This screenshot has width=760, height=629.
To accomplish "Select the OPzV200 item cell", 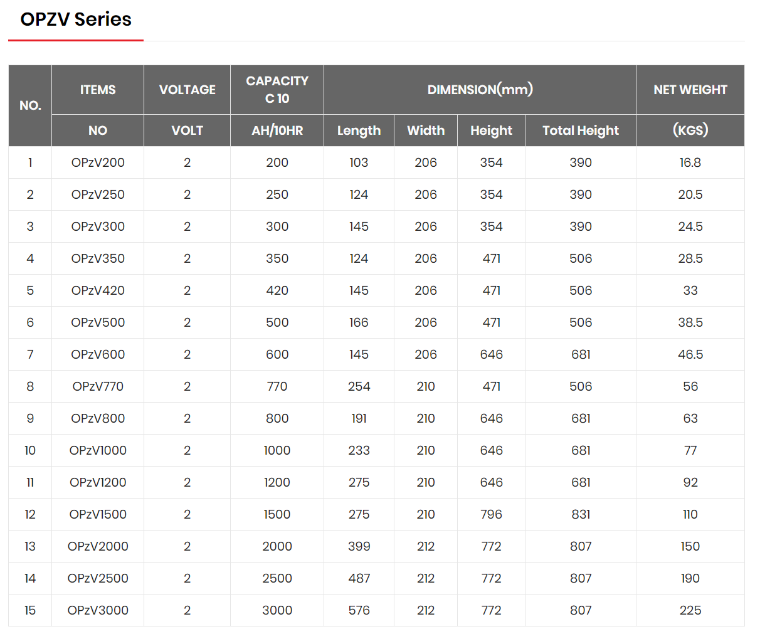I will pyautogui.click(x=98, y=162).
